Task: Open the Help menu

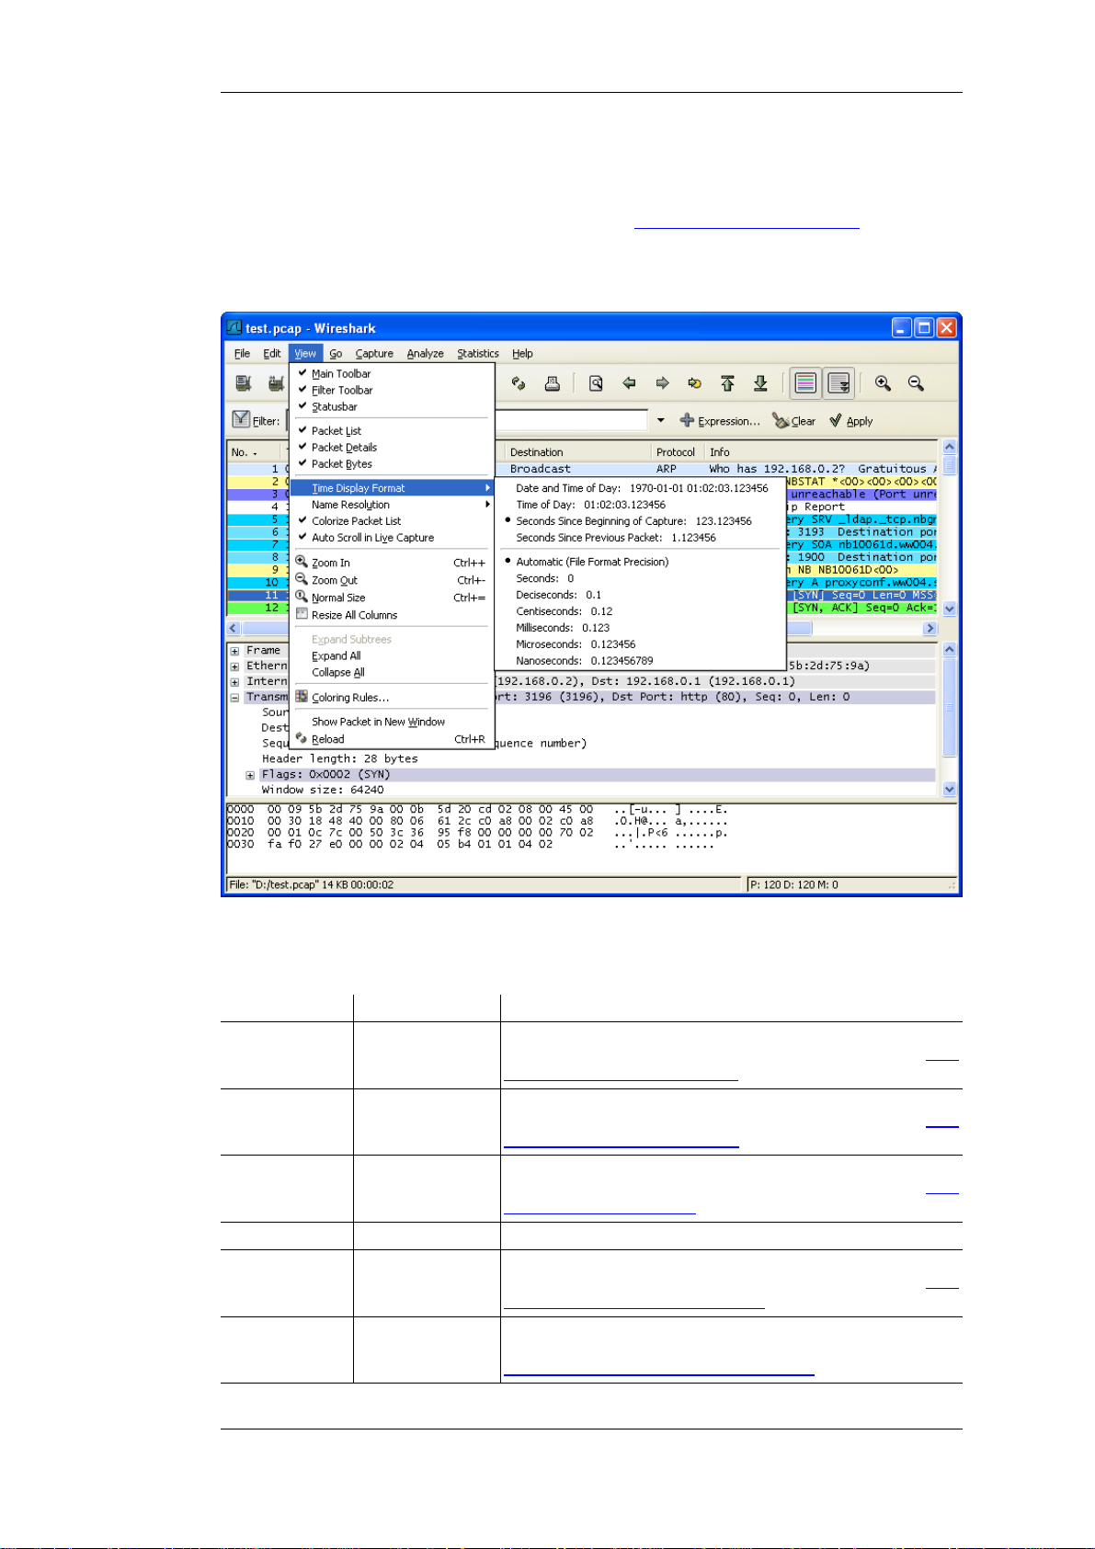Action: coord(522,353)
